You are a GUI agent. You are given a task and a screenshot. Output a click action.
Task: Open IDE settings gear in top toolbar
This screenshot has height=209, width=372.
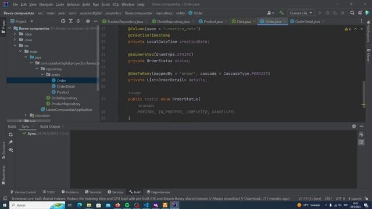[x=360, y=13]
